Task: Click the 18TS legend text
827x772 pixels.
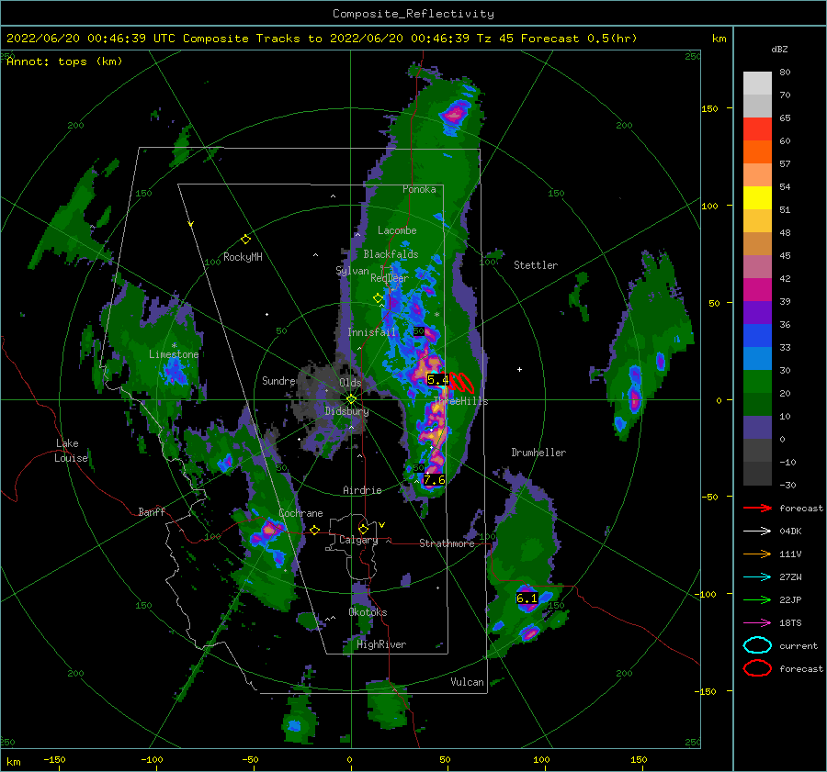Action: pos(790,623)
